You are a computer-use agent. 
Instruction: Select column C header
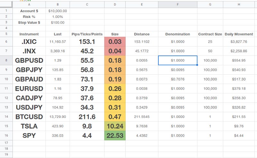click(x=87, y=4)
